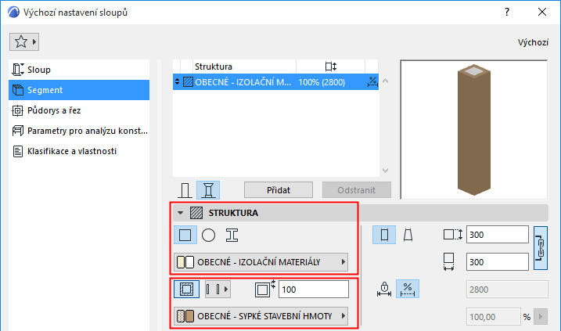Image resolution: width=561 pixels, height=331 pixels.
Task: Choose rectangular cross-section shape
Action: (x=185, y=235)
